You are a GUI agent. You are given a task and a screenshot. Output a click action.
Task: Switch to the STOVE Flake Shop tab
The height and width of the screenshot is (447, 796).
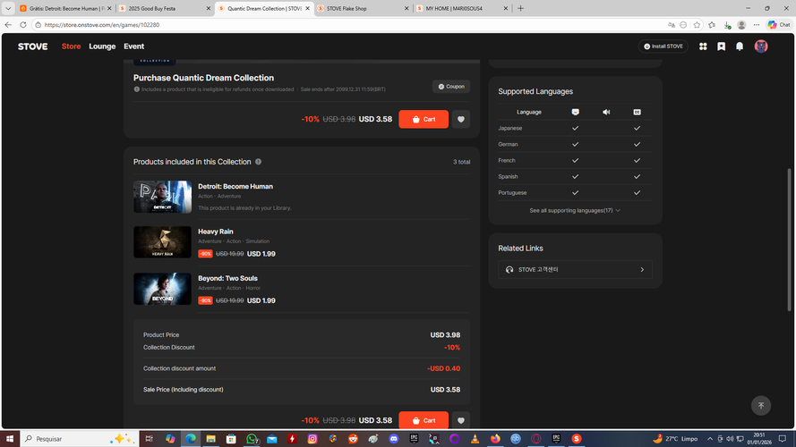point(363,8)
